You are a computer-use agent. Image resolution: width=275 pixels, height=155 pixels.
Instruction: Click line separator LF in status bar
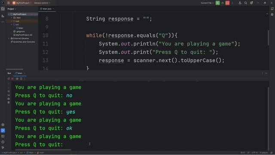click(248, 153)
